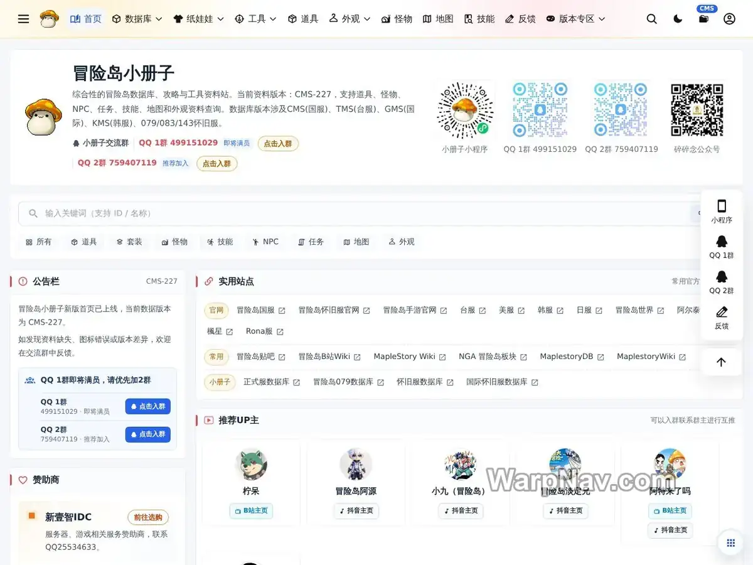The image size is (753, 565).
Task: Select the 外观 search filter
Action: (x=401, y=242)
